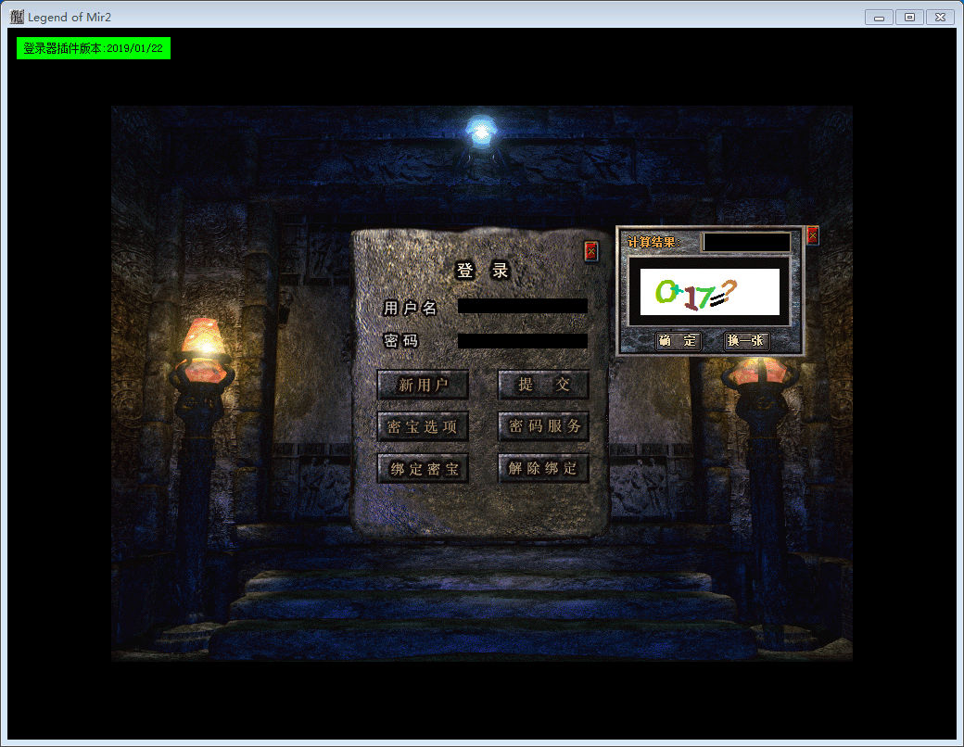Close the captcha calculation dialog
Image resolution: width=964 pixels, height=747 pixels.
812,234
